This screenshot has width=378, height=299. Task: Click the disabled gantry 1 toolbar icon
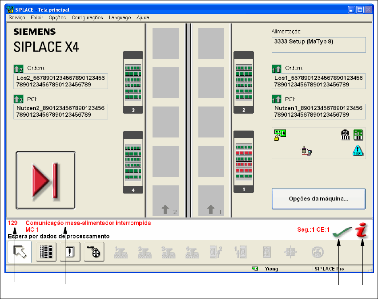(121, 252)
